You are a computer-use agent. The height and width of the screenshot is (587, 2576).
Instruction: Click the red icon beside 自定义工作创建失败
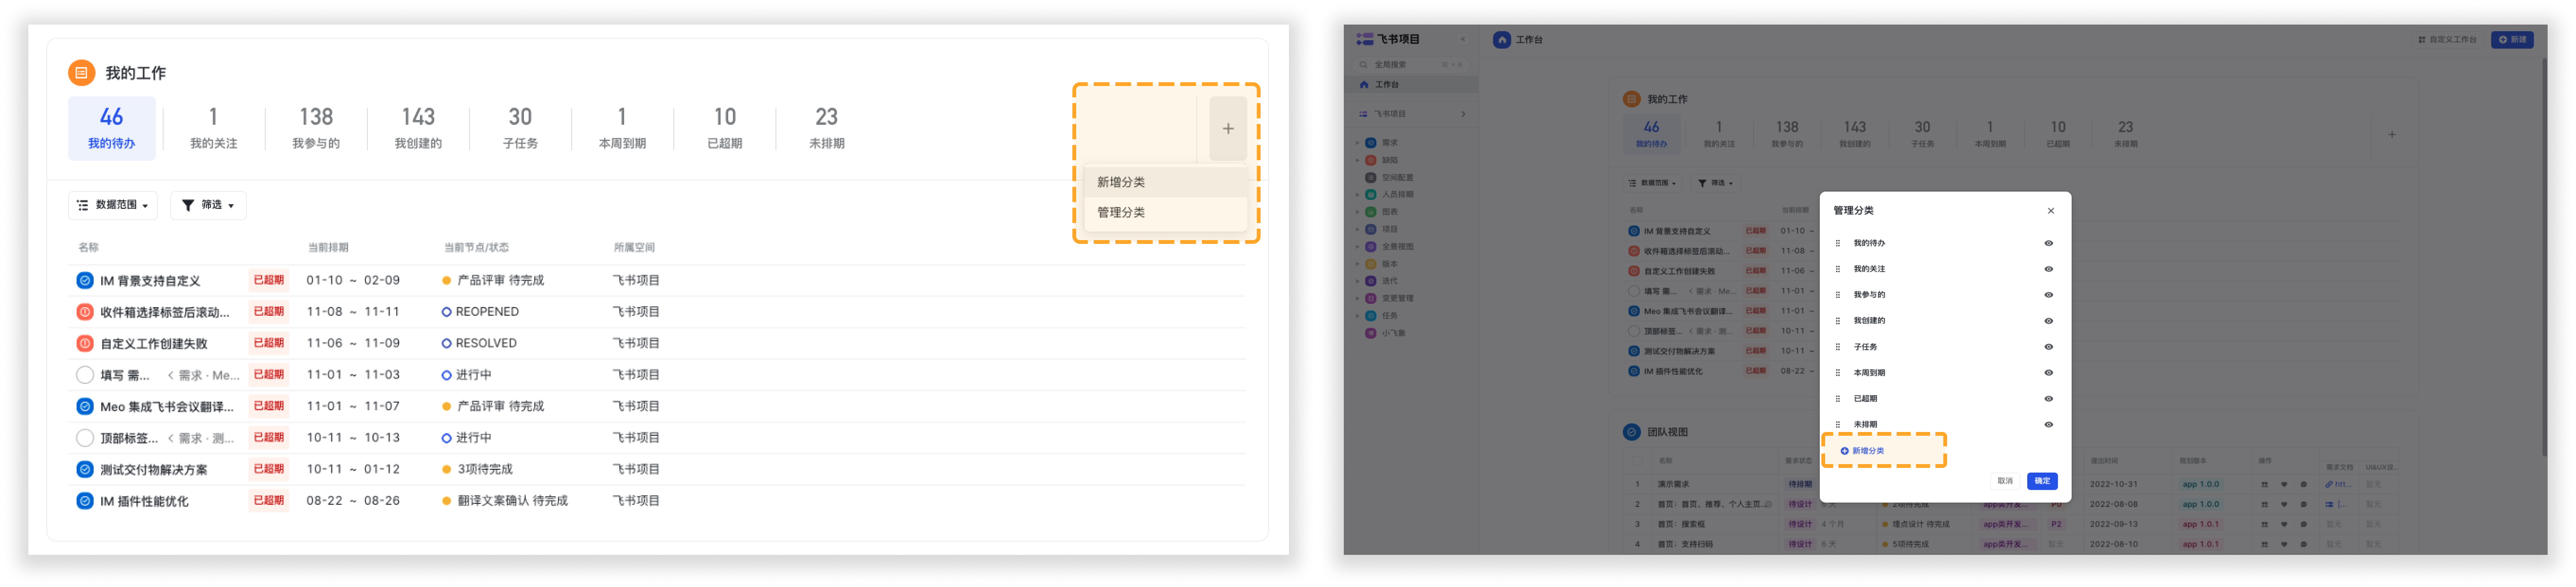85,343
